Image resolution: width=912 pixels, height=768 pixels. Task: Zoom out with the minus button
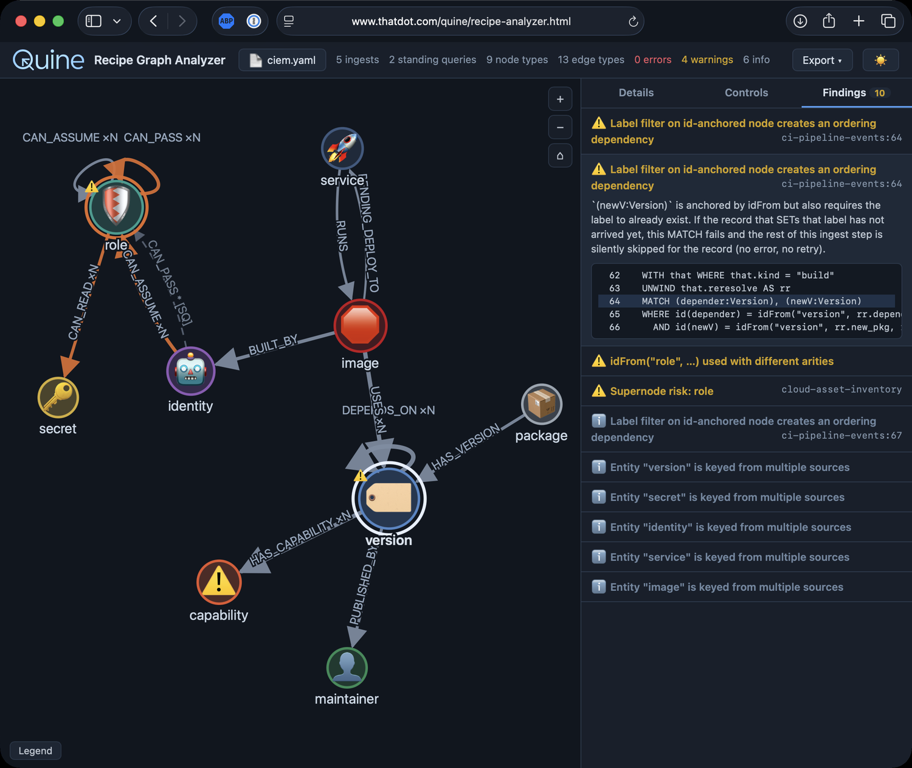click(560, 127)
